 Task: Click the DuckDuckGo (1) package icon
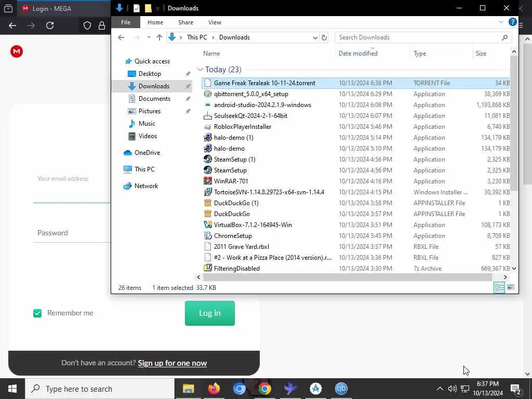coord(208,203)
